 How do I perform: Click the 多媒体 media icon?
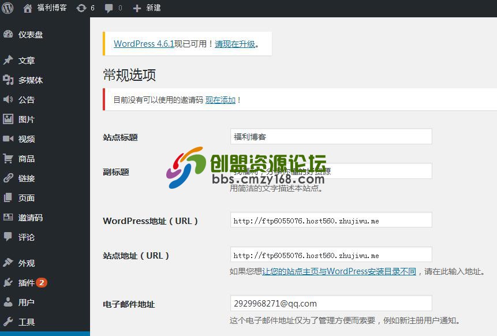coord(8,80)
